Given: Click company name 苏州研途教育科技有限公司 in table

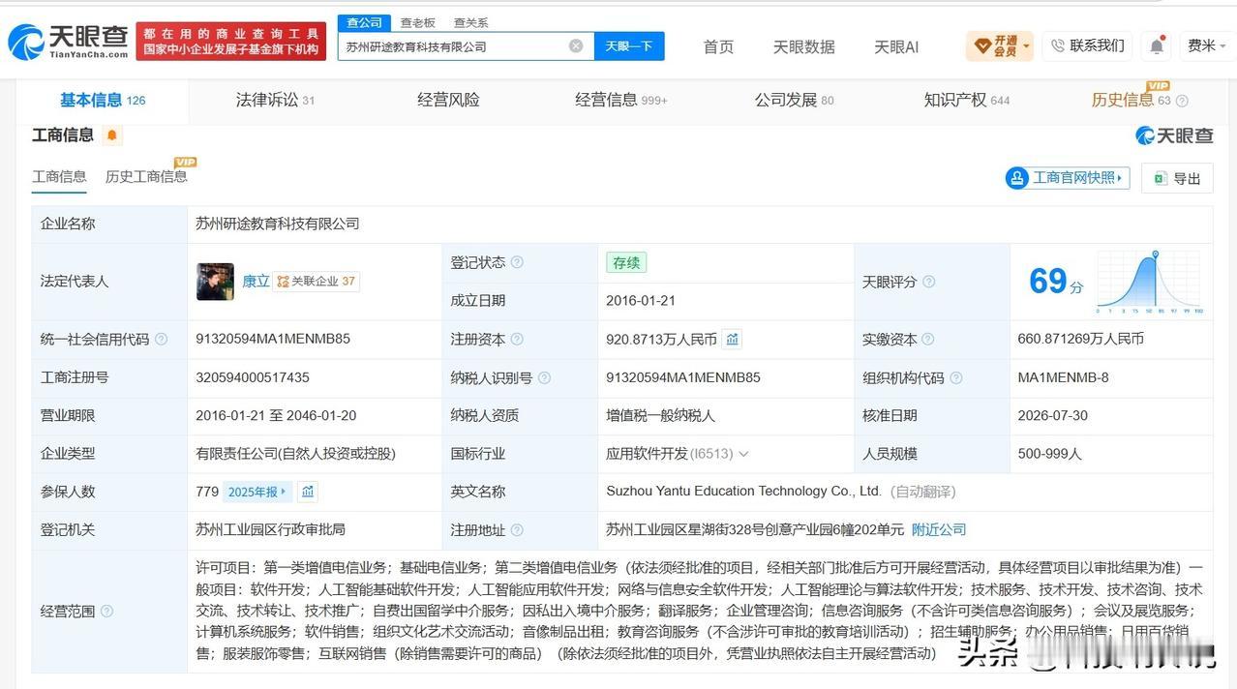Looking at the screenshot, I should click(x=278, y=224).
